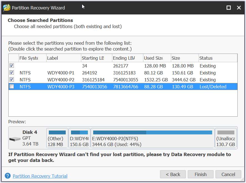Viewport: 246px width, 183px height.
Task: Click the Cancel button
Action: (x=228, y=174)
